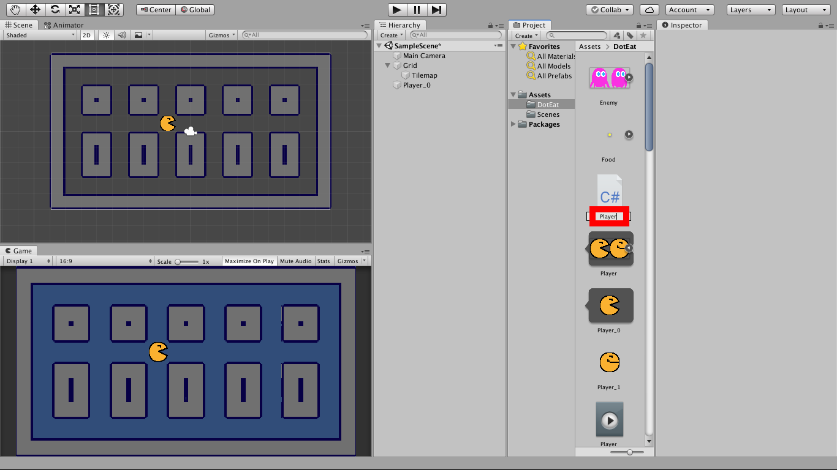Select Player_1 sprite asset

pos(609,363)
